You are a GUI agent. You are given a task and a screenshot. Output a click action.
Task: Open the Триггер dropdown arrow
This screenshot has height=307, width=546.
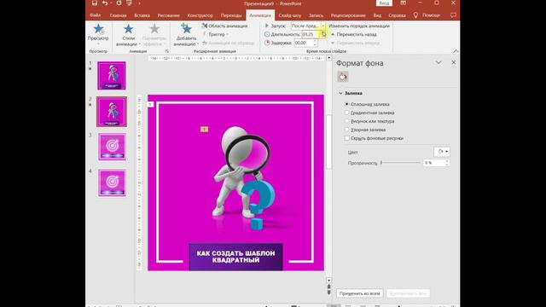(228, 34)
